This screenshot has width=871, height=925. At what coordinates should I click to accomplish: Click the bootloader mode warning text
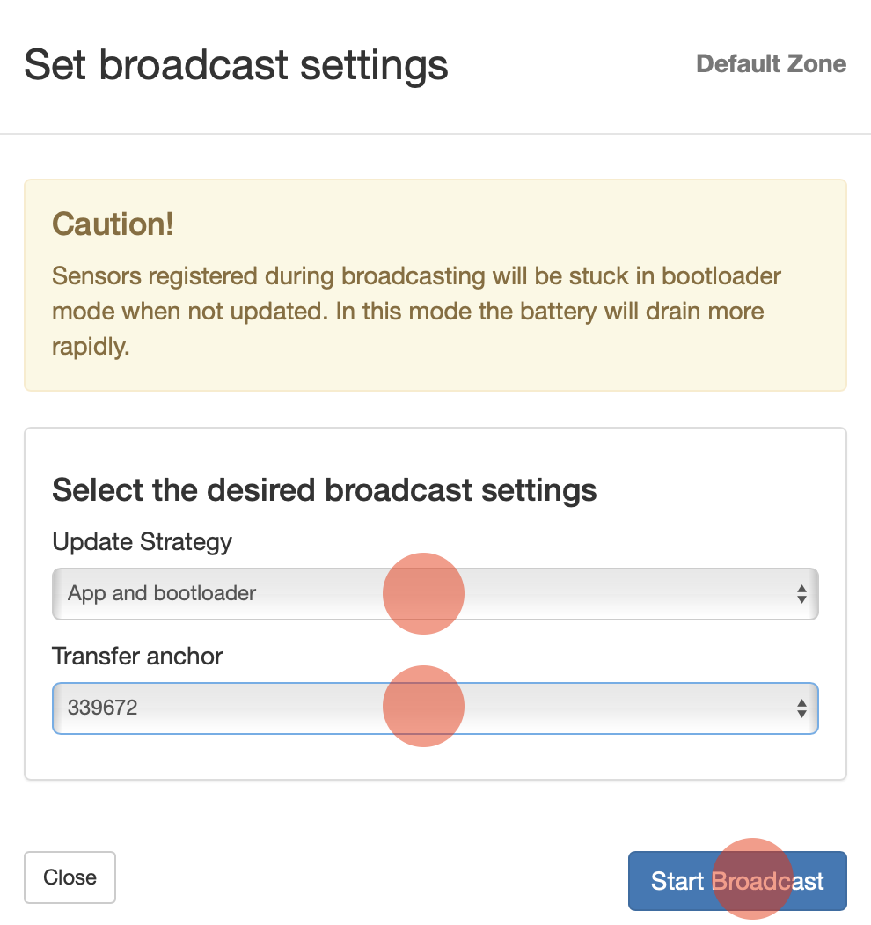click(x=407, y=312)
